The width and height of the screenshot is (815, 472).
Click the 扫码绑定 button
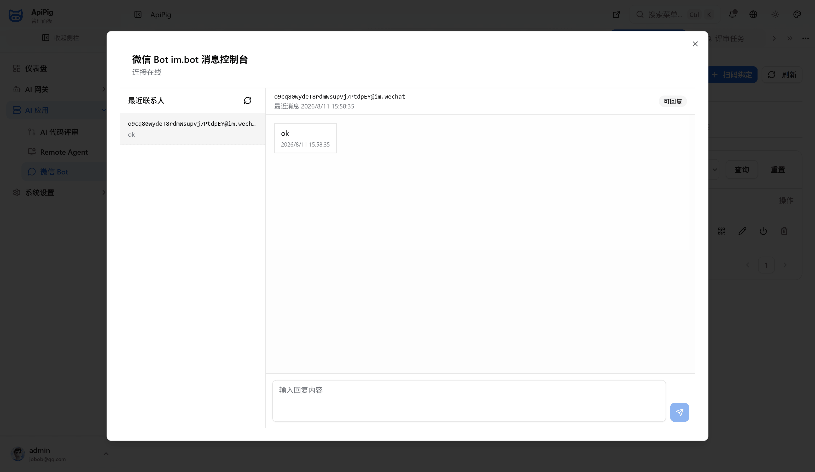732,75
